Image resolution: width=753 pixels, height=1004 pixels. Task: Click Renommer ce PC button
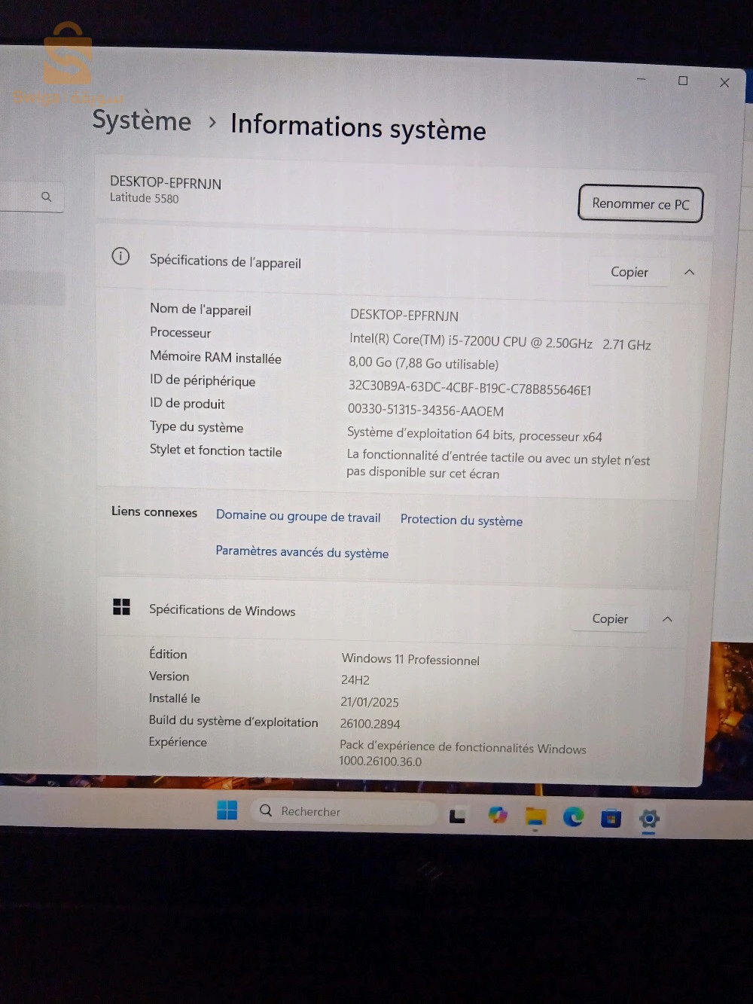click(641, 204)
